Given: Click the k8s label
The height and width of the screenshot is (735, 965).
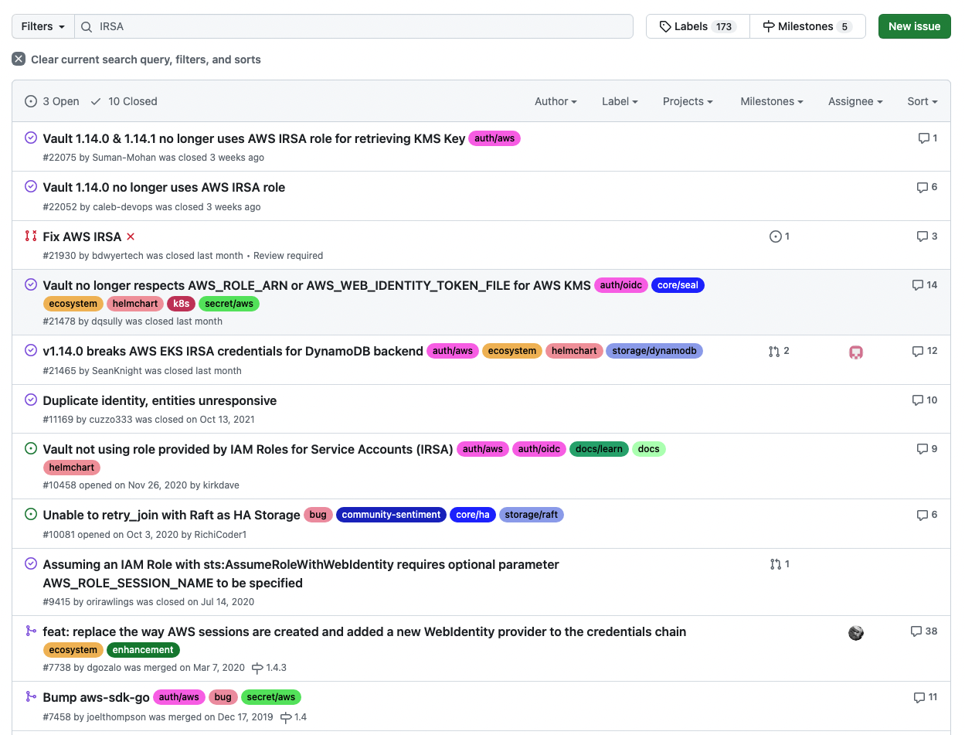Looking at the screenshot, I should pos(181,304).
